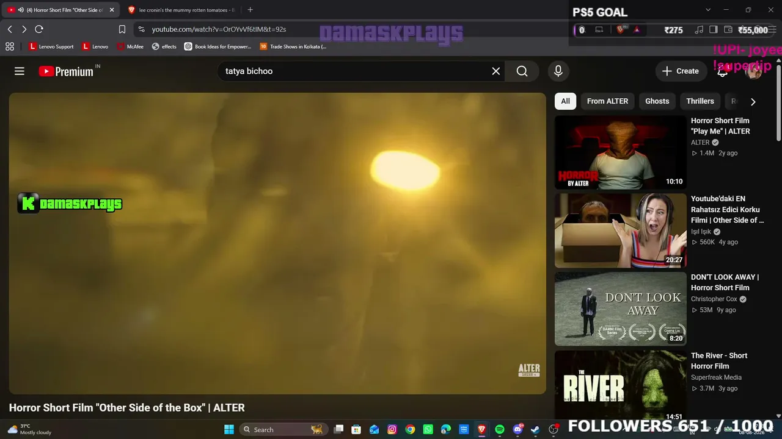Click the video title 'Other Side of the Box'
Image resolution: width=782 pixels, height=439 pixels.
coord(127,408)
